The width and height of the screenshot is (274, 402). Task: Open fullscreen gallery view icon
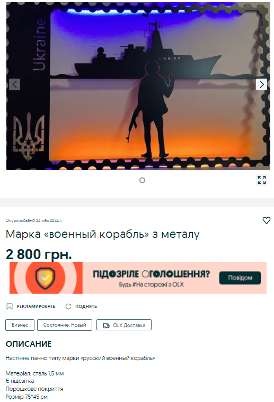coord(261,180)
